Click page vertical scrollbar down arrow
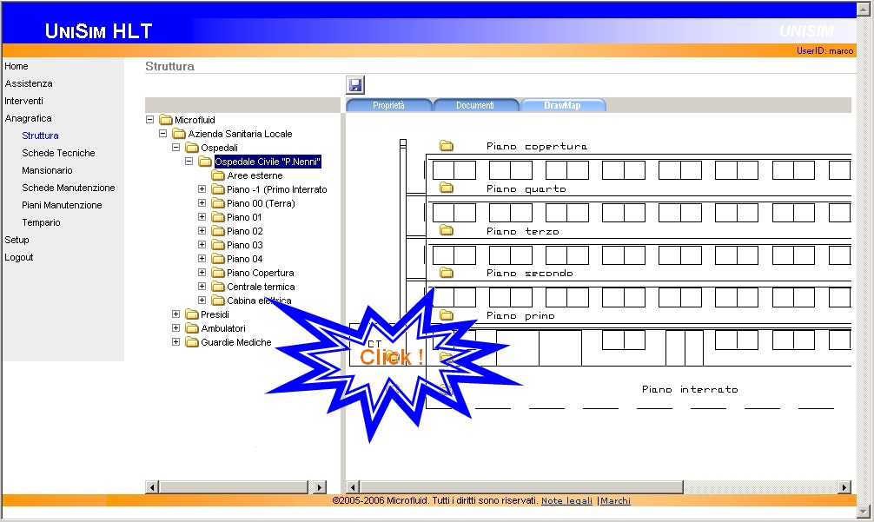This screenshot has height=522, width=874. coord(864,512)
